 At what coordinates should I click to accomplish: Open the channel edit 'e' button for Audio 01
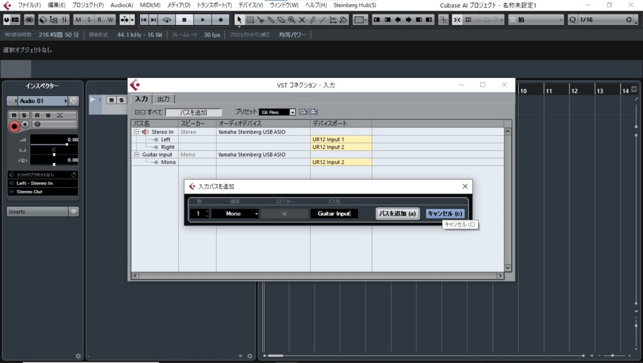(x=73, y=100)
